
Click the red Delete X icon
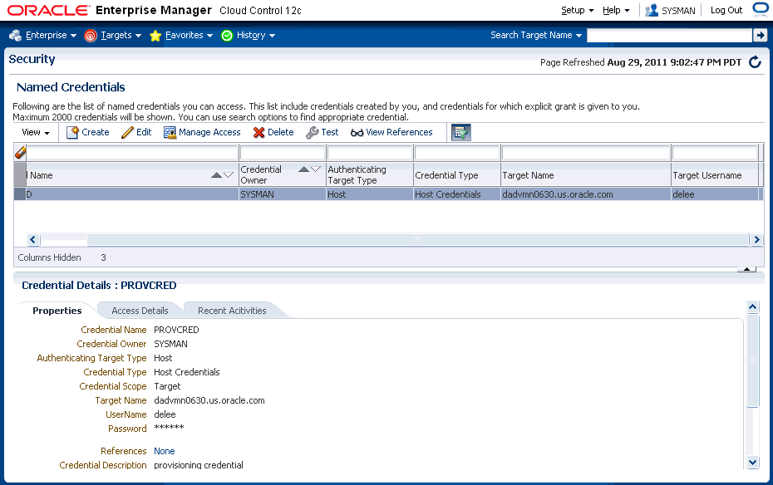258,132
